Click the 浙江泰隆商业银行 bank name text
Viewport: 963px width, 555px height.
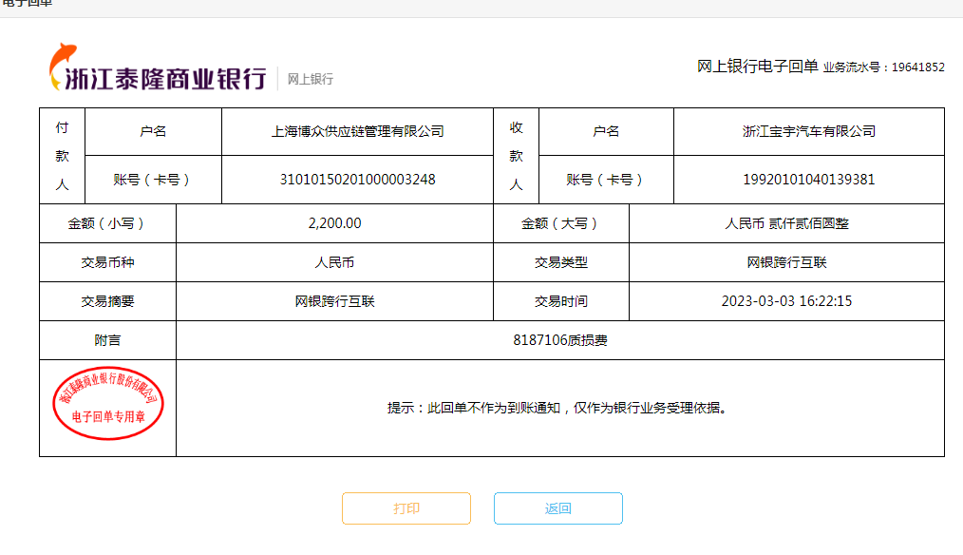point(165,80)
